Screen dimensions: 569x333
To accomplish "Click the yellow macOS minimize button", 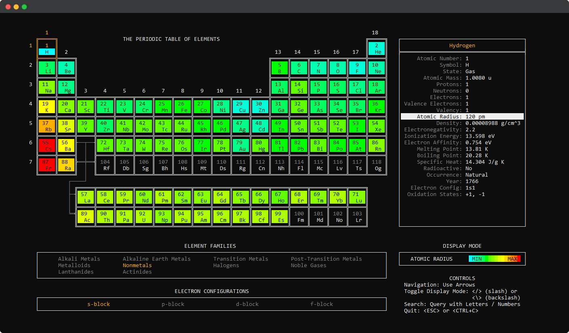I will (16, 7).
